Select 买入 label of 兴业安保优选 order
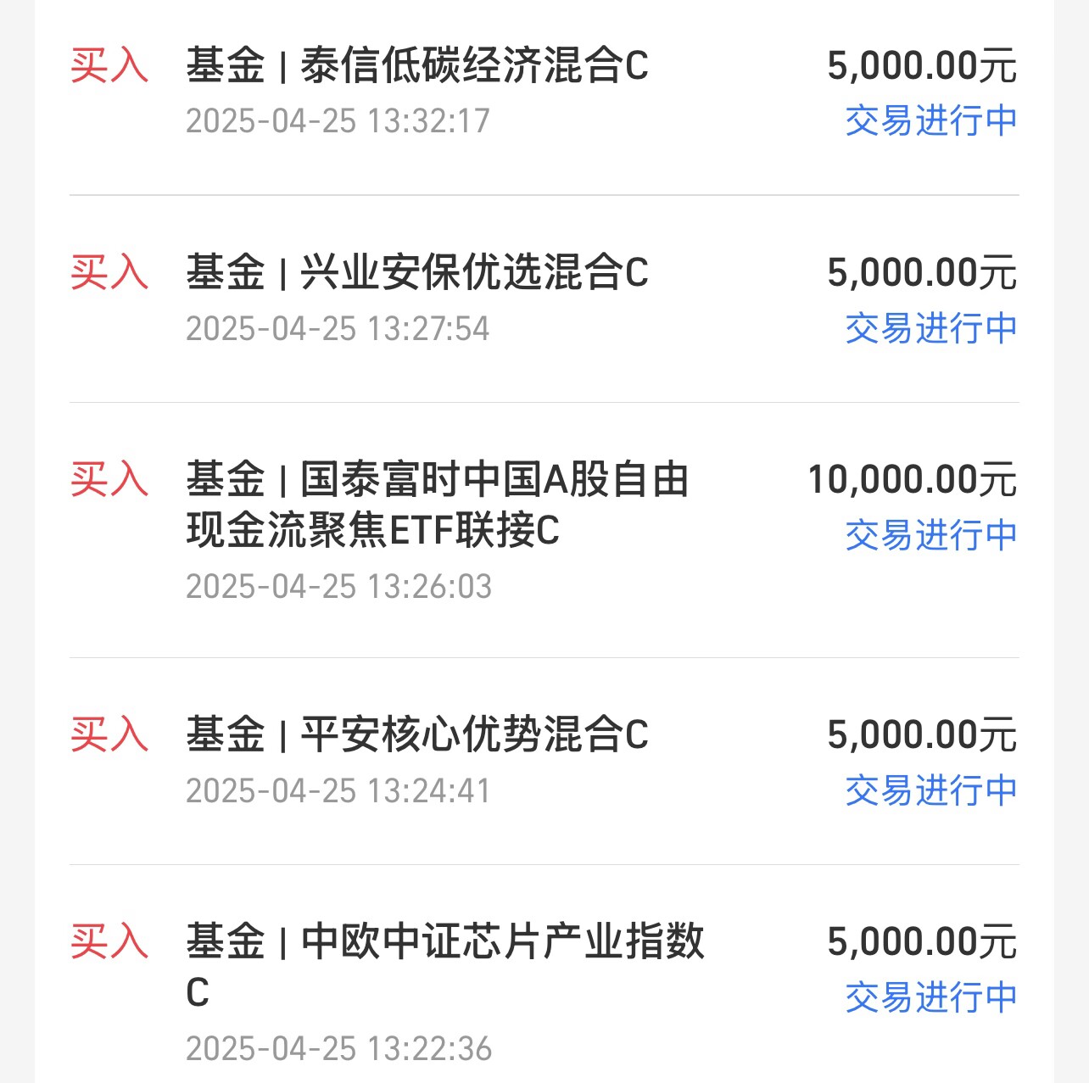Screen dimensions: 1089x1083 tap(109, 272)
